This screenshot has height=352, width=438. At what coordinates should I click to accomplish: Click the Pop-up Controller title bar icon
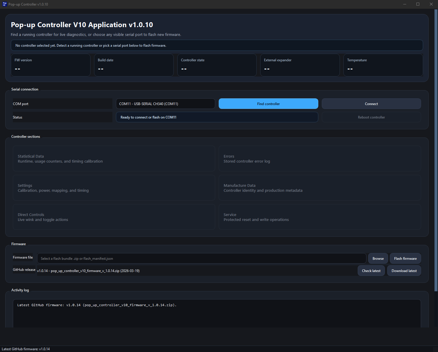tap(4, 4)
